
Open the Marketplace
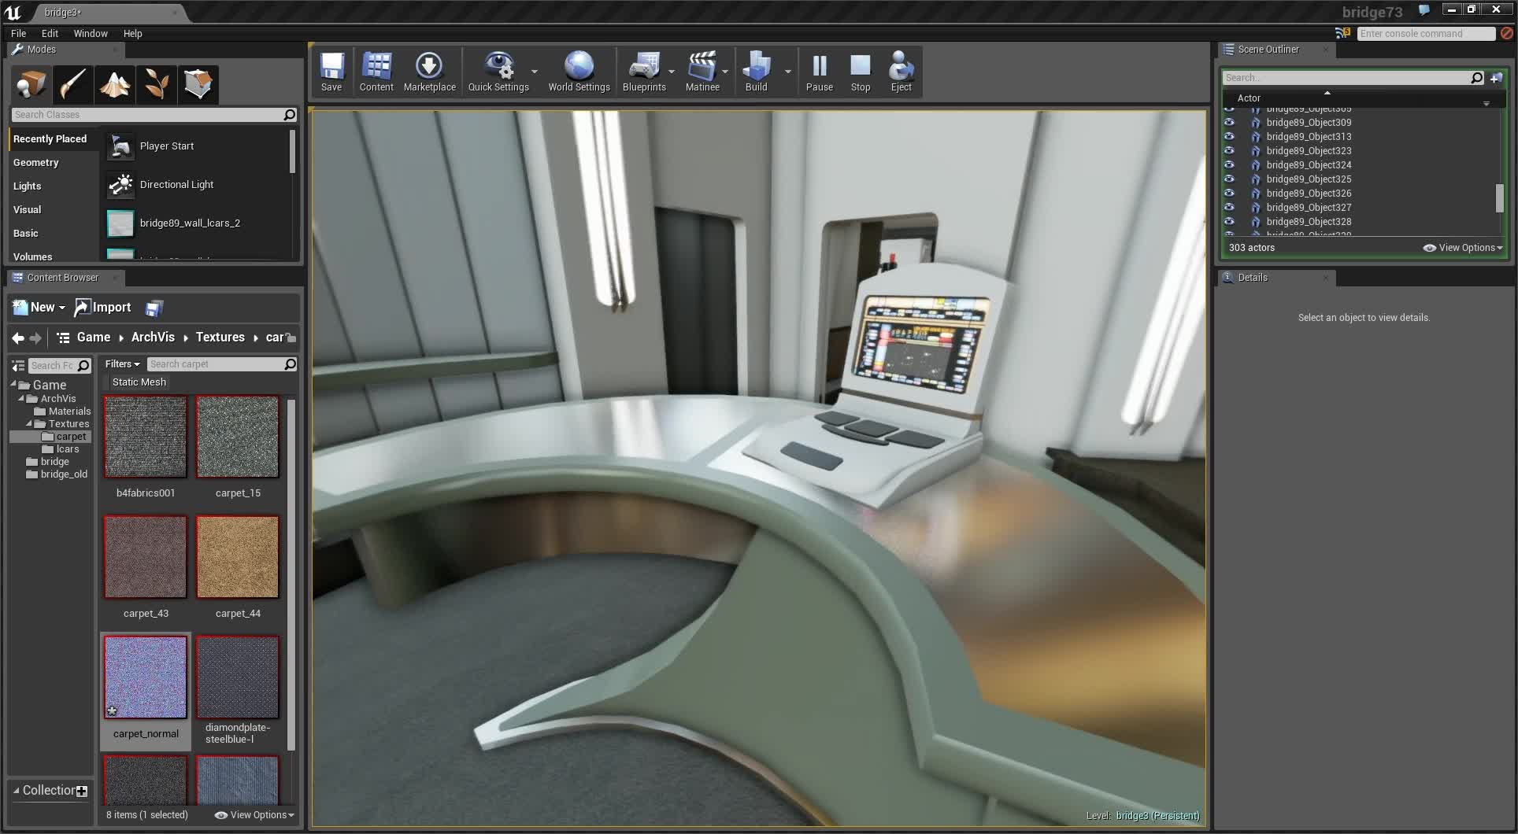coord(429,71)
